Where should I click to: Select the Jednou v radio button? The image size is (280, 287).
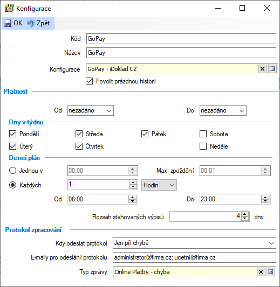[12, 171]
